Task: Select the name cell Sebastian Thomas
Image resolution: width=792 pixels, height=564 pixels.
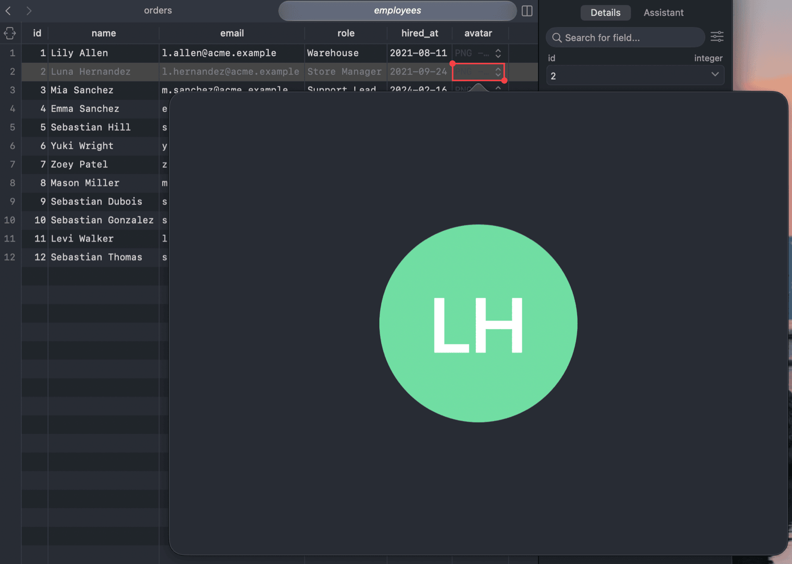Action: click(103, 257)
